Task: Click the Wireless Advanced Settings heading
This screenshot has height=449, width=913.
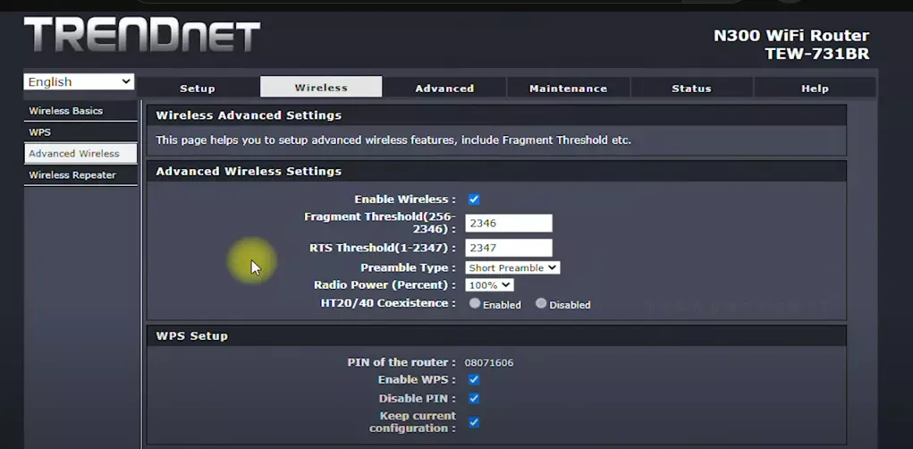Action: 249,115
